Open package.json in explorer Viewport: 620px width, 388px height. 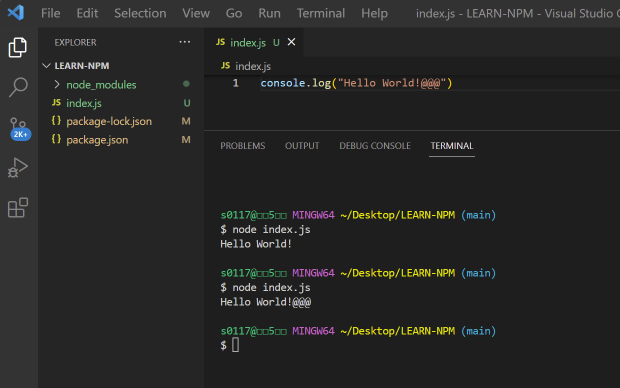[x=97, y=140]
